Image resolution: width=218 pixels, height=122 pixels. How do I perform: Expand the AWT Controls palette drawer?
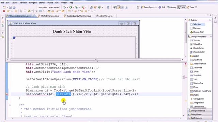point(200,118)
